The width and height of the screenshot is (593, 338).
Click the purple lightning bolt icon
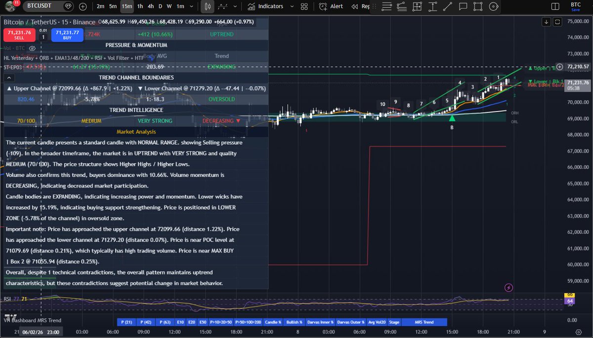508,287
